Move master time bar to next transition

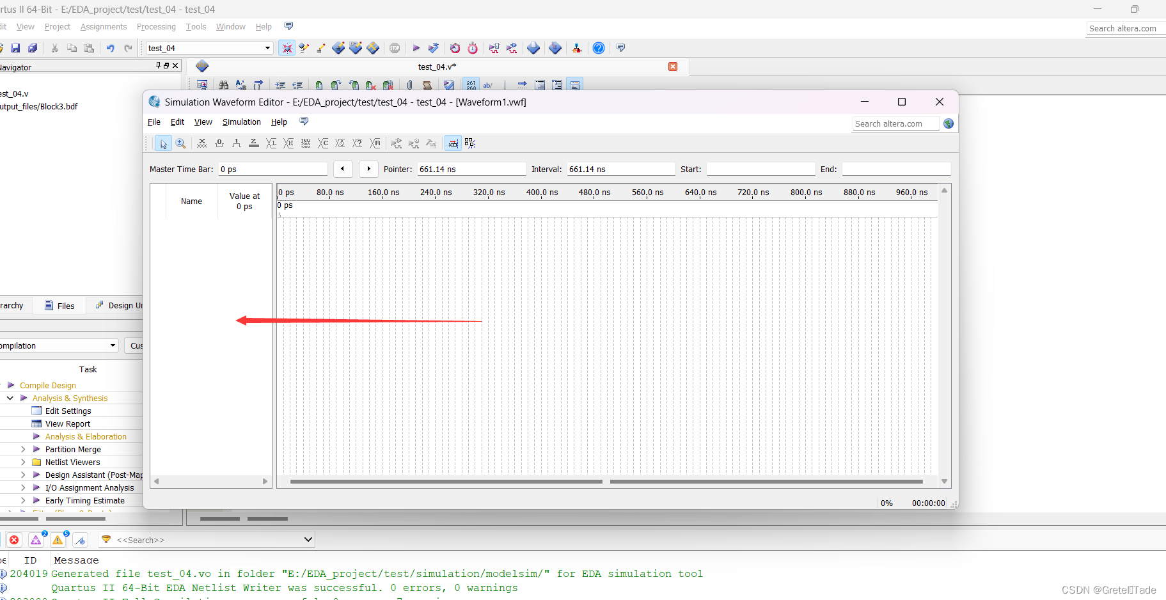pyautogui.click(x=368, y=169)
